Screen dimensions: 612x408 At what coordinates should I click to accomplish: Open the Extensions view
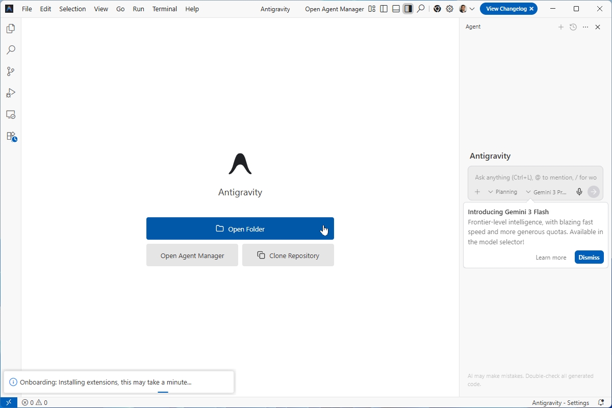(x=10, y=137)
